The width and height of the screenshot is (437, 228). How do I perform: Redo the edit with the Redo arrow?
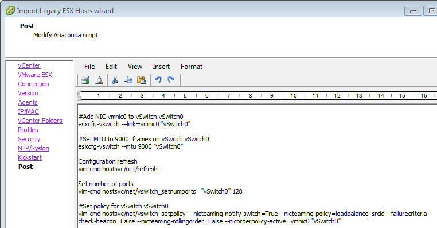point(171,80)
